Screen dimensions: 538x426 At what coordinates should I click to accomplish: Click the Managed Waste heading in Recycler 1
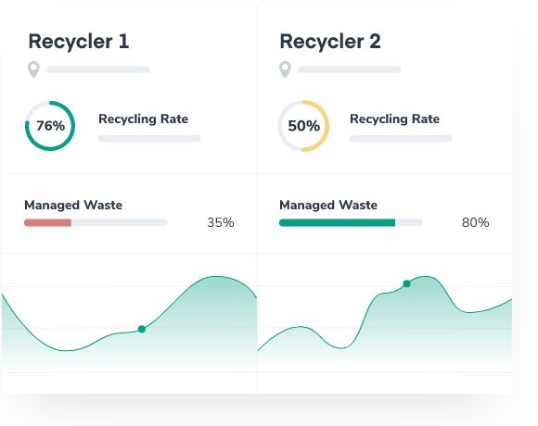[x=73, y=205]
